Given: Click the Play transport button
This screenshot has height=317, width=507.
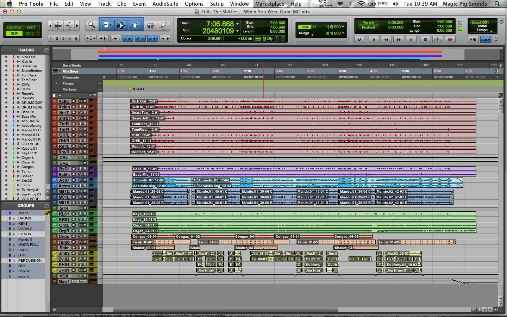Looking at the screenshot, I should point(437,39).
